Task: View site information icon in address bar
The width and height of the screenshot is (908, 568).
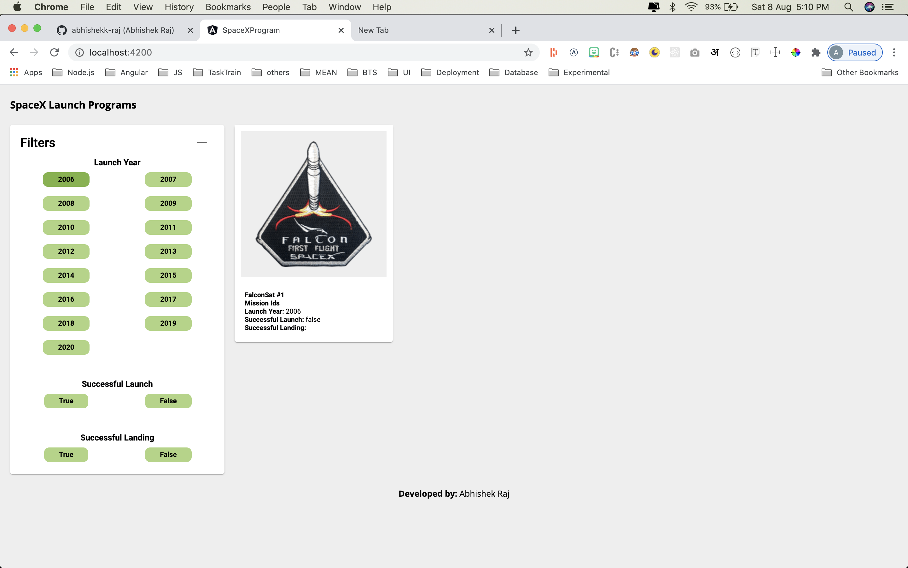Action: pyautogui.click(x=79, y=53)
